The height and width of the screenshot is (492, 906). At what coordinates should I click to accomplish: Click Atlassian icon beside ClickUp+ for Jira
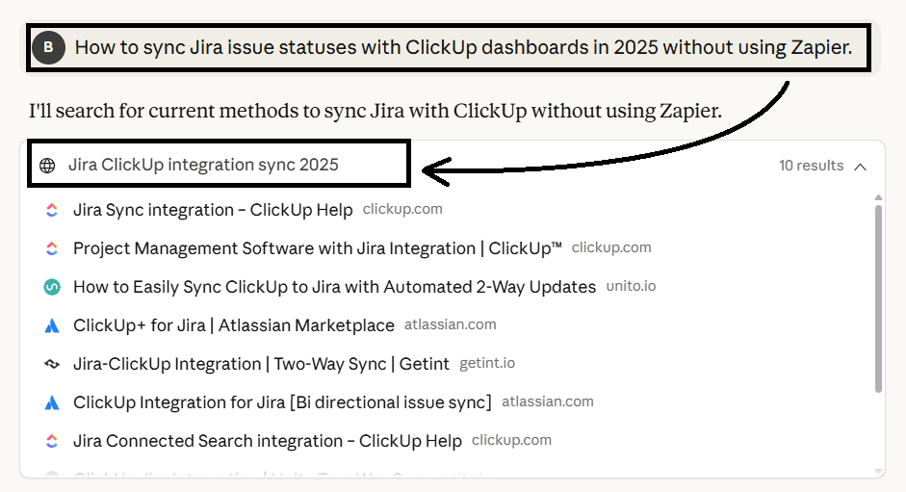click(52, 325)
